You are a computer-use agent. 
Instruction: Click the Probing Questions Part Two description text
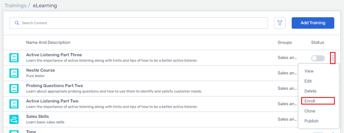114,91
